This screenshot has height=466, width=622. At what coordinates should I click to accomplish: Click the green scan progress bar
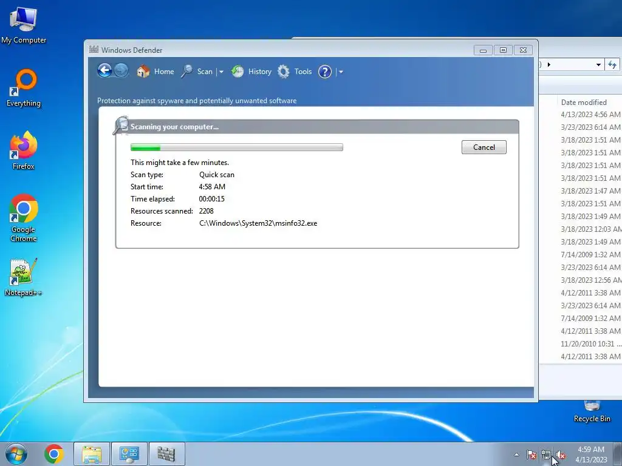237,147
